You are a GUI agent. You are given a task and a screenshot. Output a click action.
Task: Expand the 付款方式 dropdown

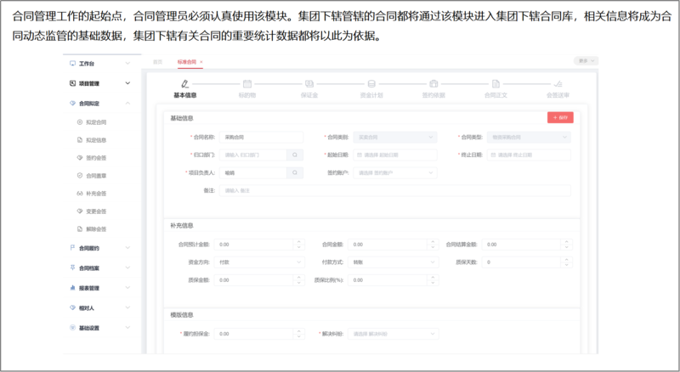[391, 262]
